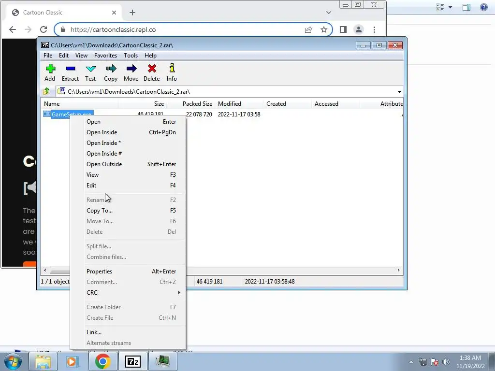The height and width of the screenshot is (371, 495).
Task: Click the red Delete toolbar icon
Action: 151,72
